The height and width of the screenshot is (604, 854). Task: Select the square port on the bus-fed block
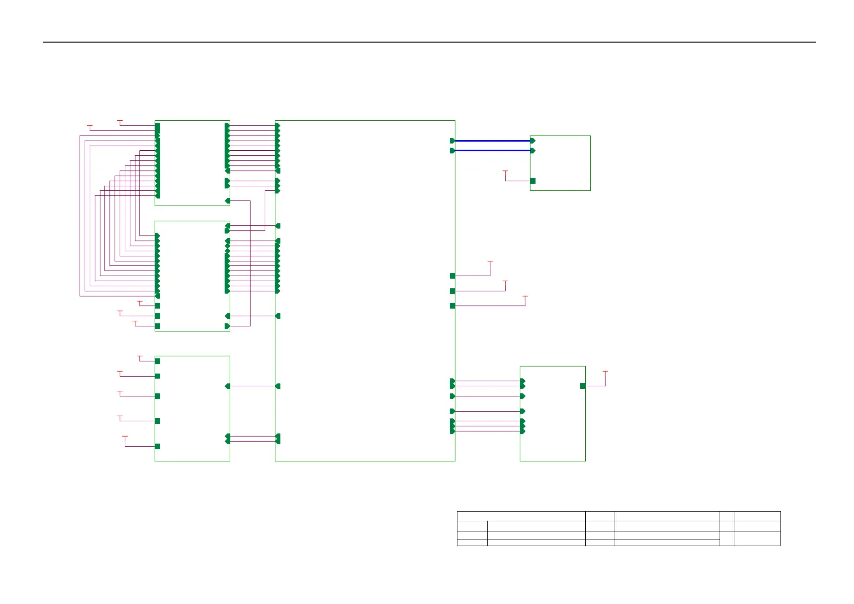[x=532, y=181]
